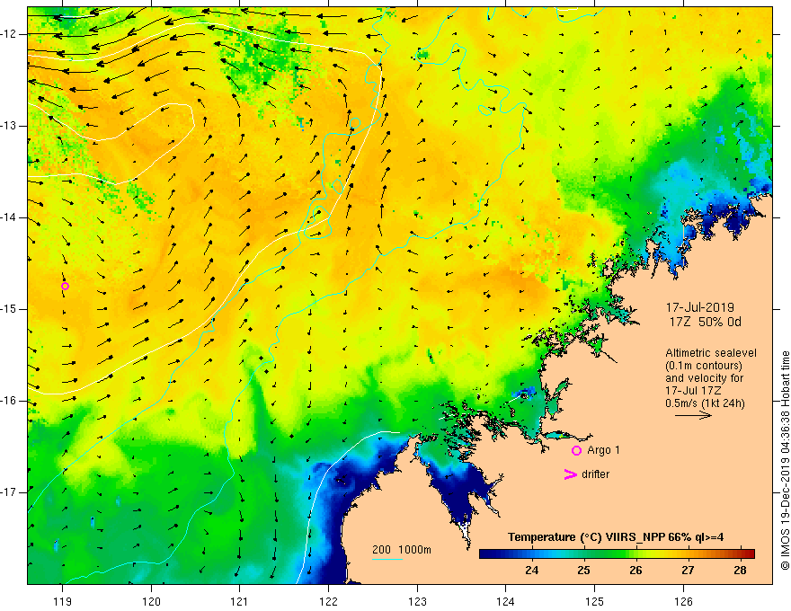The height and width of the screenshot is (611, 791).
Task: Click the Temperature VIIRS_NPP title text
Action: point(616,537)
